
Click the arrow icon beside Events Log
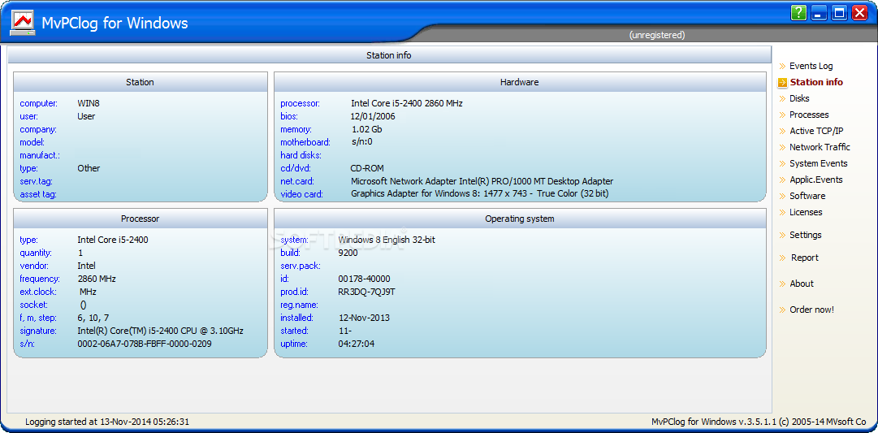pos(782,66)
